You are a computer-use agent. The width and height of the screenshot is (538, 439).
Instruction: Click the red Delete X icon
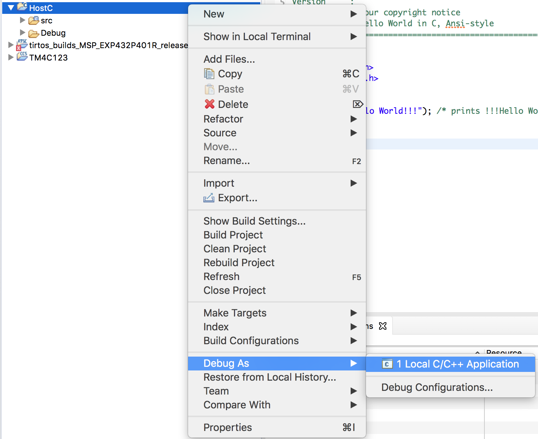(210, 104)
